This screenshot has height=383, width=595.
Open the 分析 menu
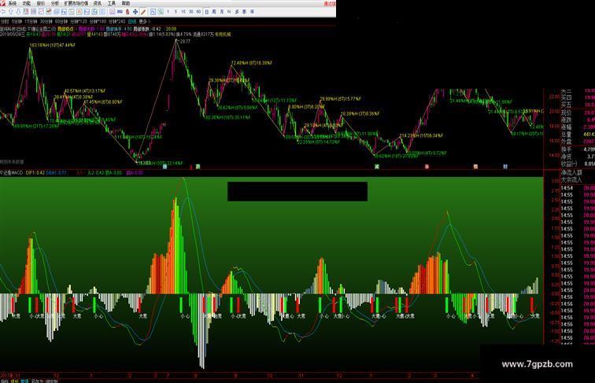tap(55, 3)
